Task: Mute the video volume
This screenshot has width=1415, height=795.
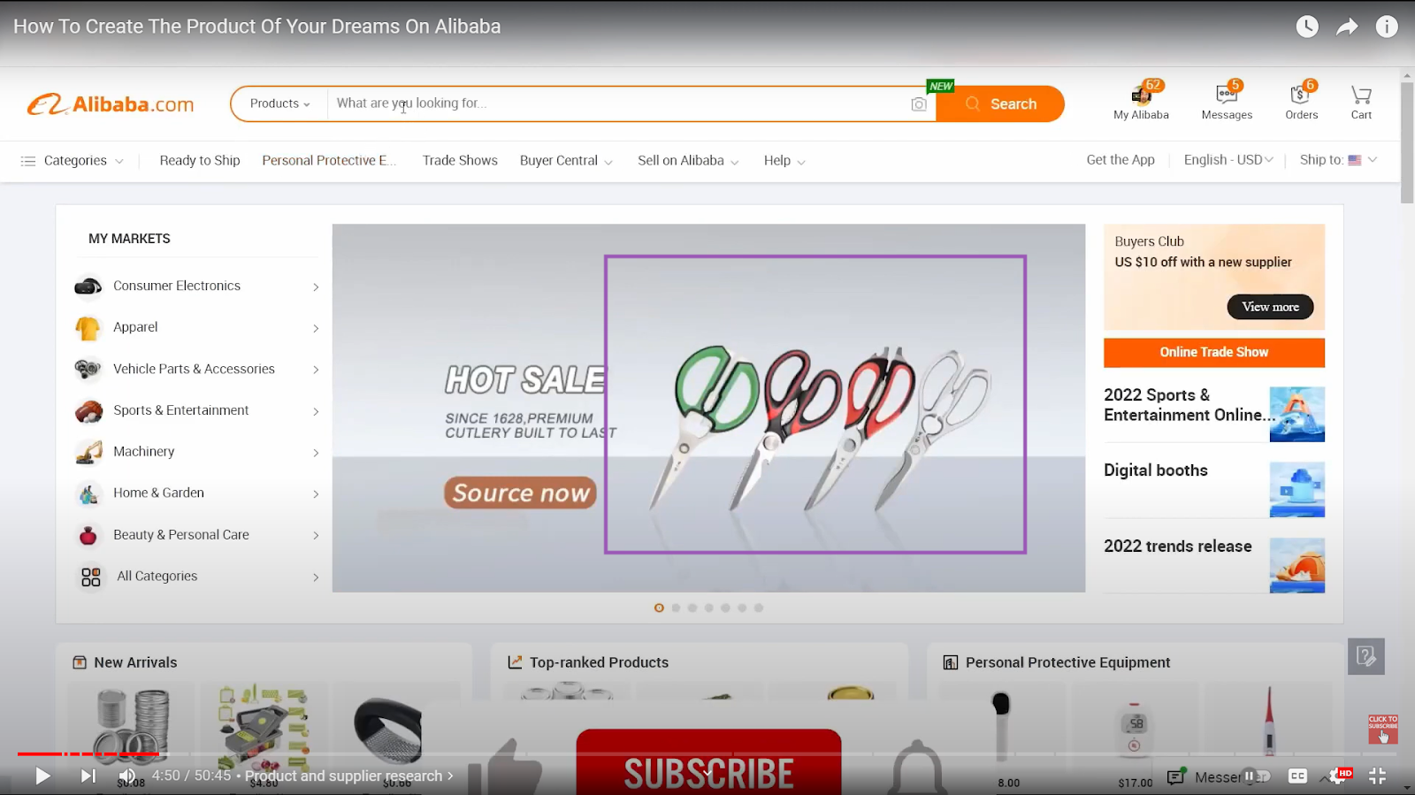Action: (x=127, y=776)
